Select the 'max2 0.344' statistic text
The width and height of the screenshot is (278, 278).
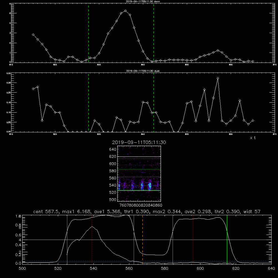(x=167, y=212)
